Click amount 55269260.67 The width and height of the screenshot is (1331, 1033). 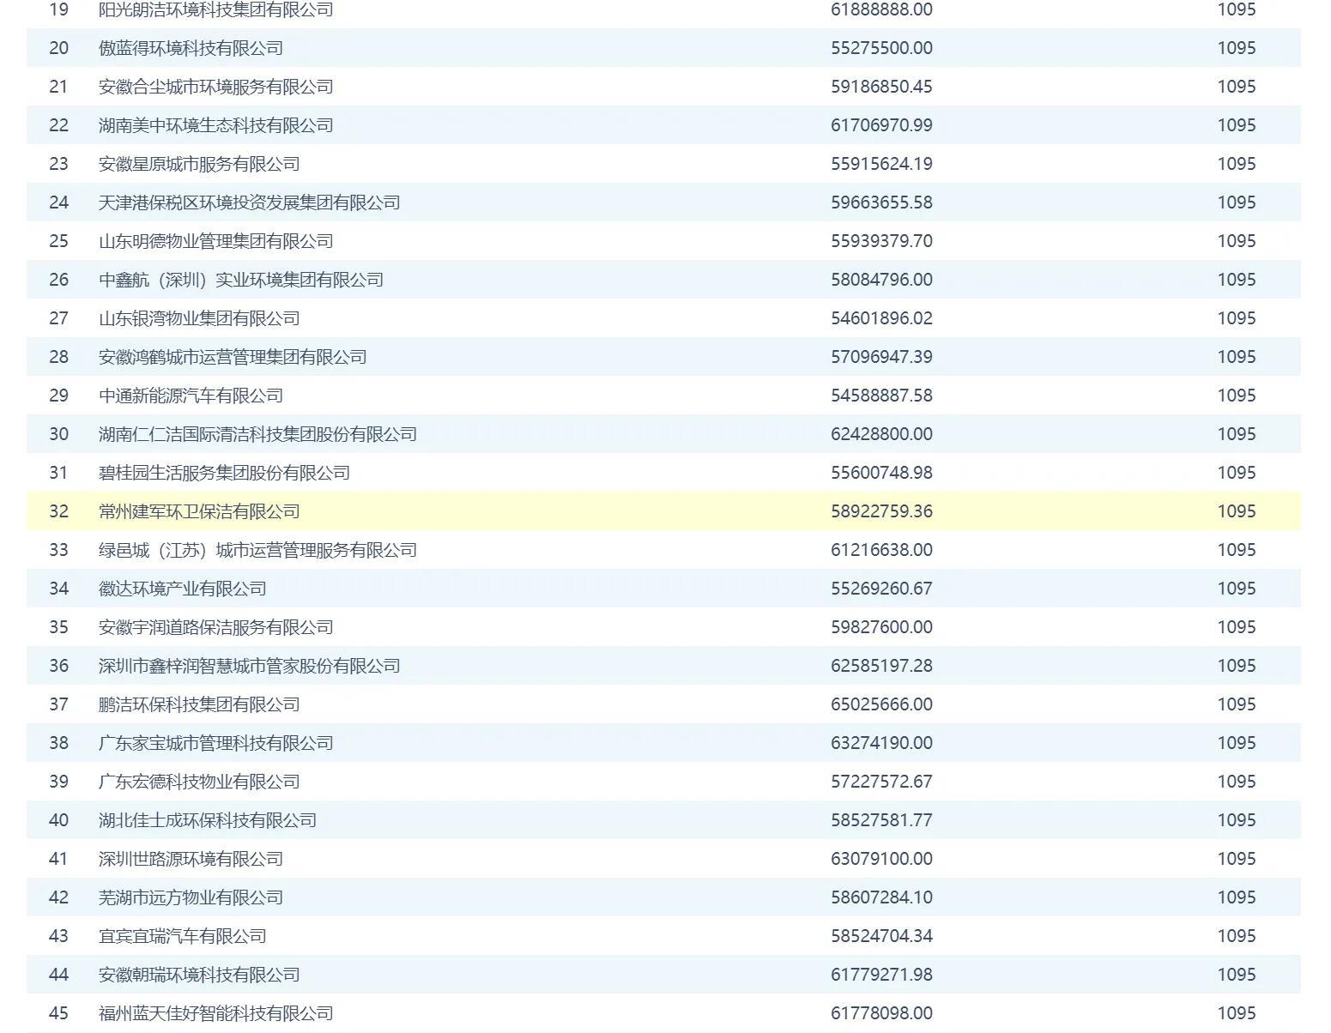[881, 589]
